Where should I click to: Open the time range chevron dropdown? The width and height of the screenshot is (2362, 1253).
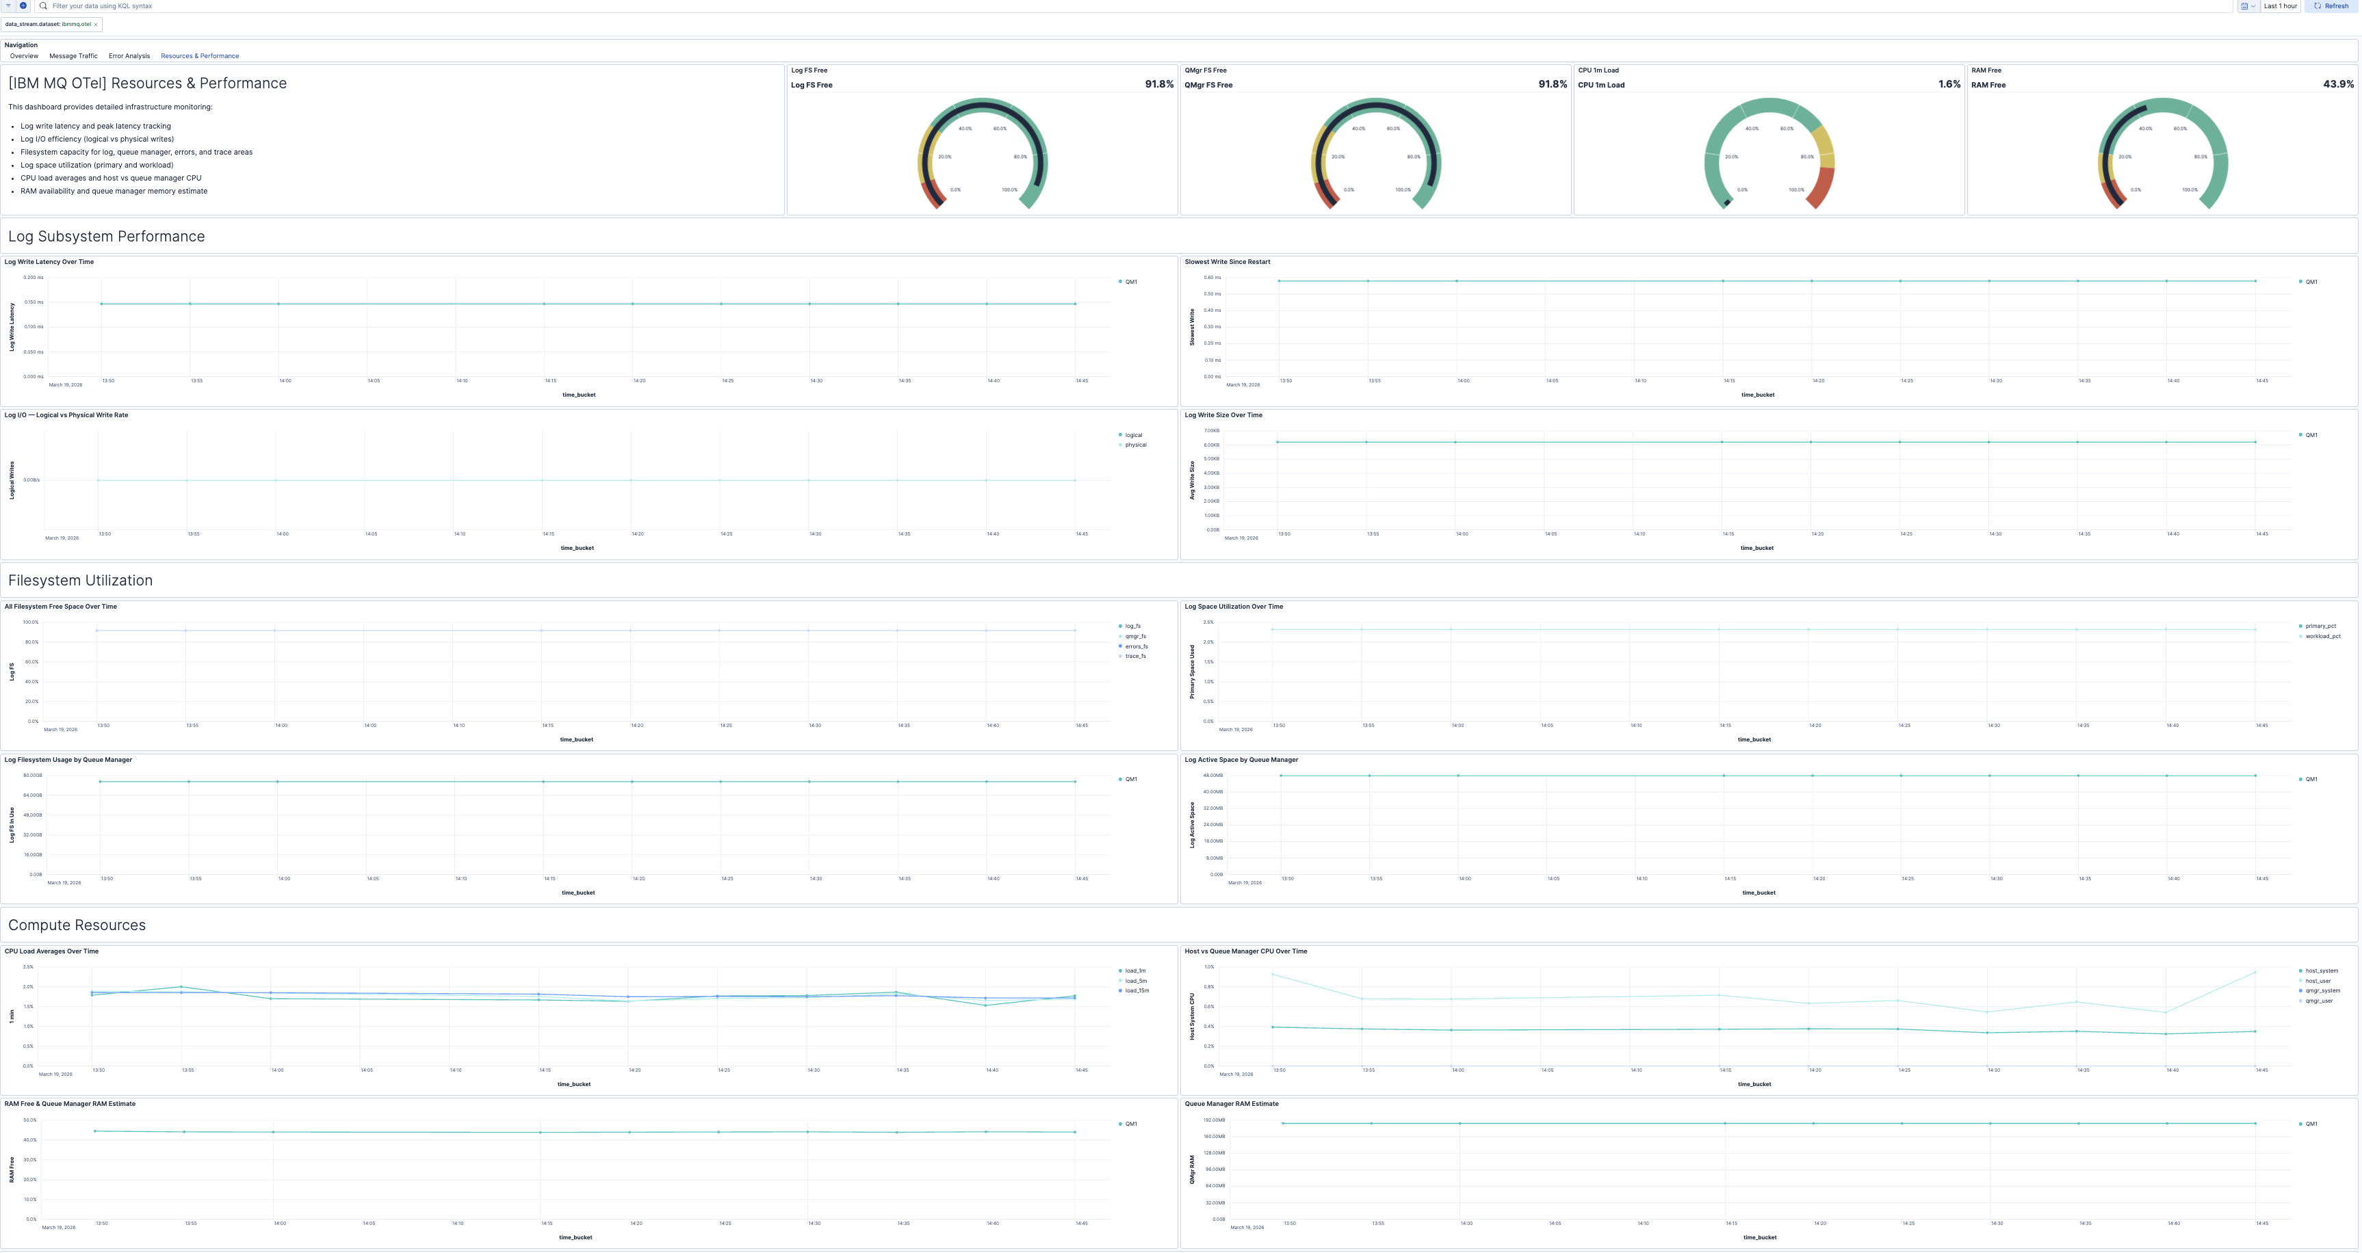[2254, 6]
